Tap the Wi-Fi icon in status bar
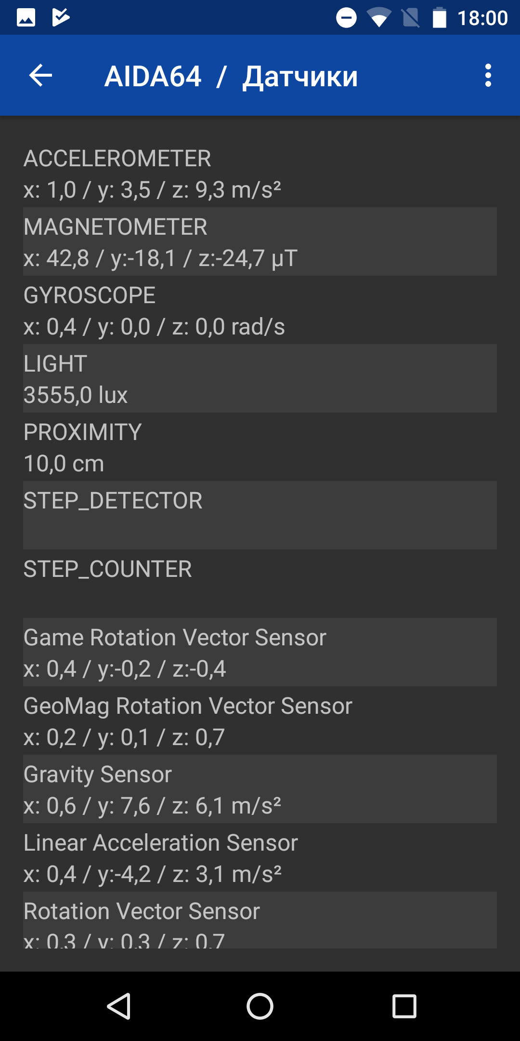Screen dimensions: 520x1041 [x=379, y=18]
